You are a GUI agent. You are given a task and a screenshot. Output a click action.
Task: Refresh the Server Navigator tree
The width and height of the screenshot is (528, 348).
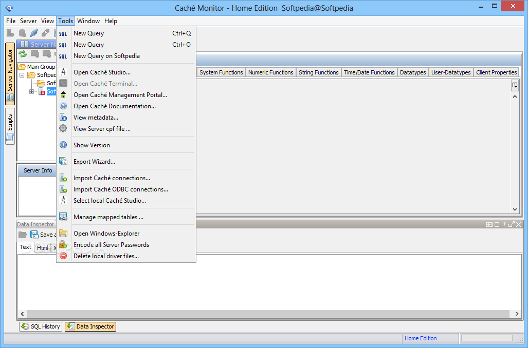pyautogui.click(x=23, y=54)
